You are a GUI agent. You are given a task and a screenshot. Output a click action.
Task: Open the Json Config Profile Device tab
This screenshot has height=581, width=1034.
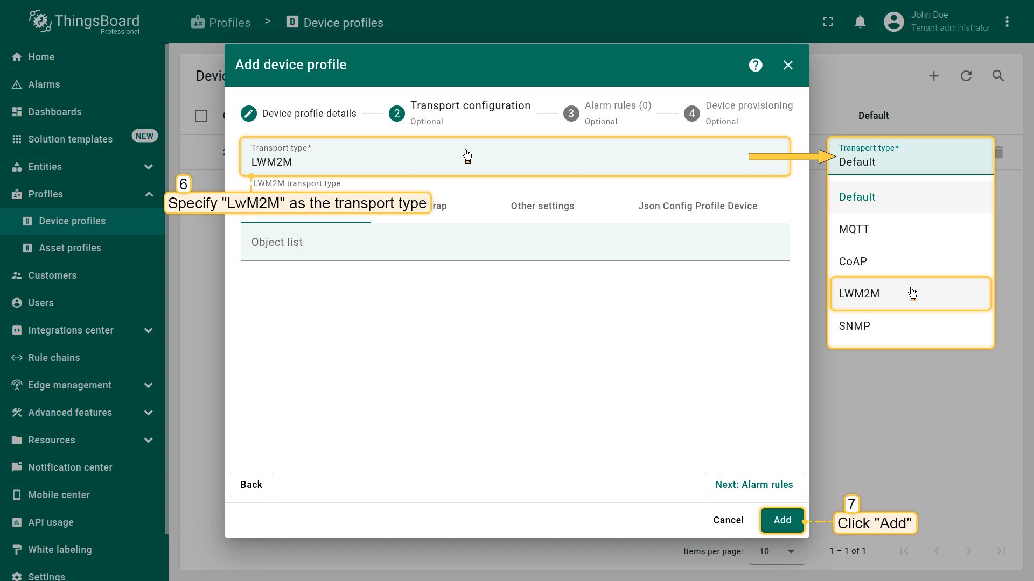point(697,206)
